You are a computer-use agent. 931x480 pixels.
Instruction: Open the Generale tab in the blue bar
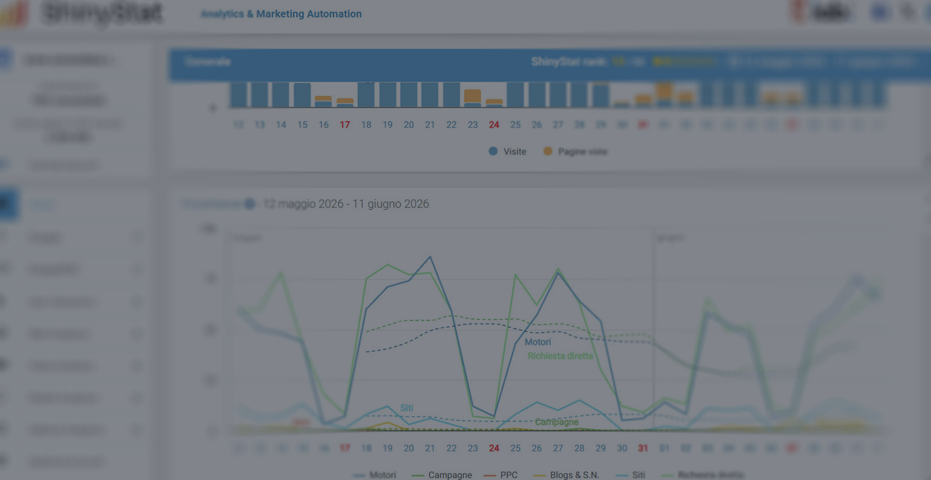[208, 62]
